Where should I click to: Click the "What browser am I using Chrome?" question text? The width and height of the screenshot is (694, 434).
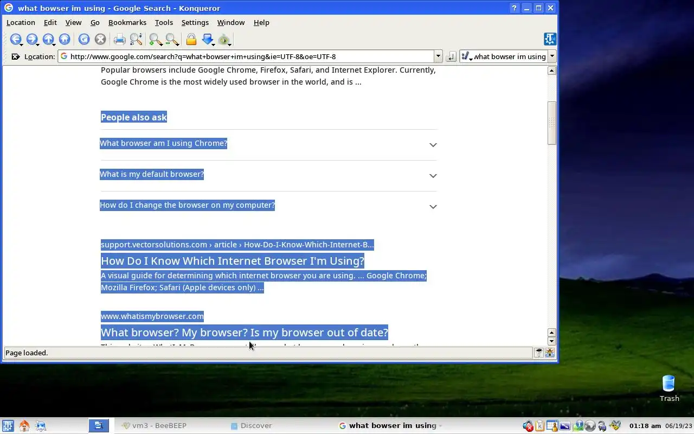click(x=163, y=143)
